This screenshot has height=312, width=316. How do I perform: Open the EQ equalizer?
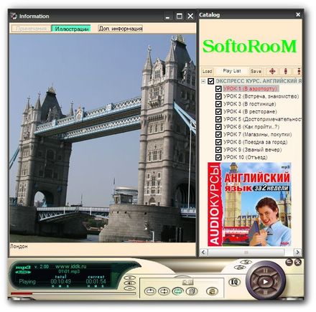pyautogui.click(x=234, y=282)
